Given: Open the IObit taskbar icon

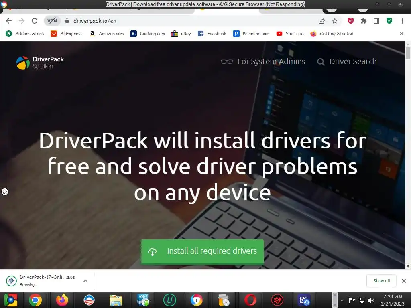Looking at the screenshot, I should click(143, 300).
